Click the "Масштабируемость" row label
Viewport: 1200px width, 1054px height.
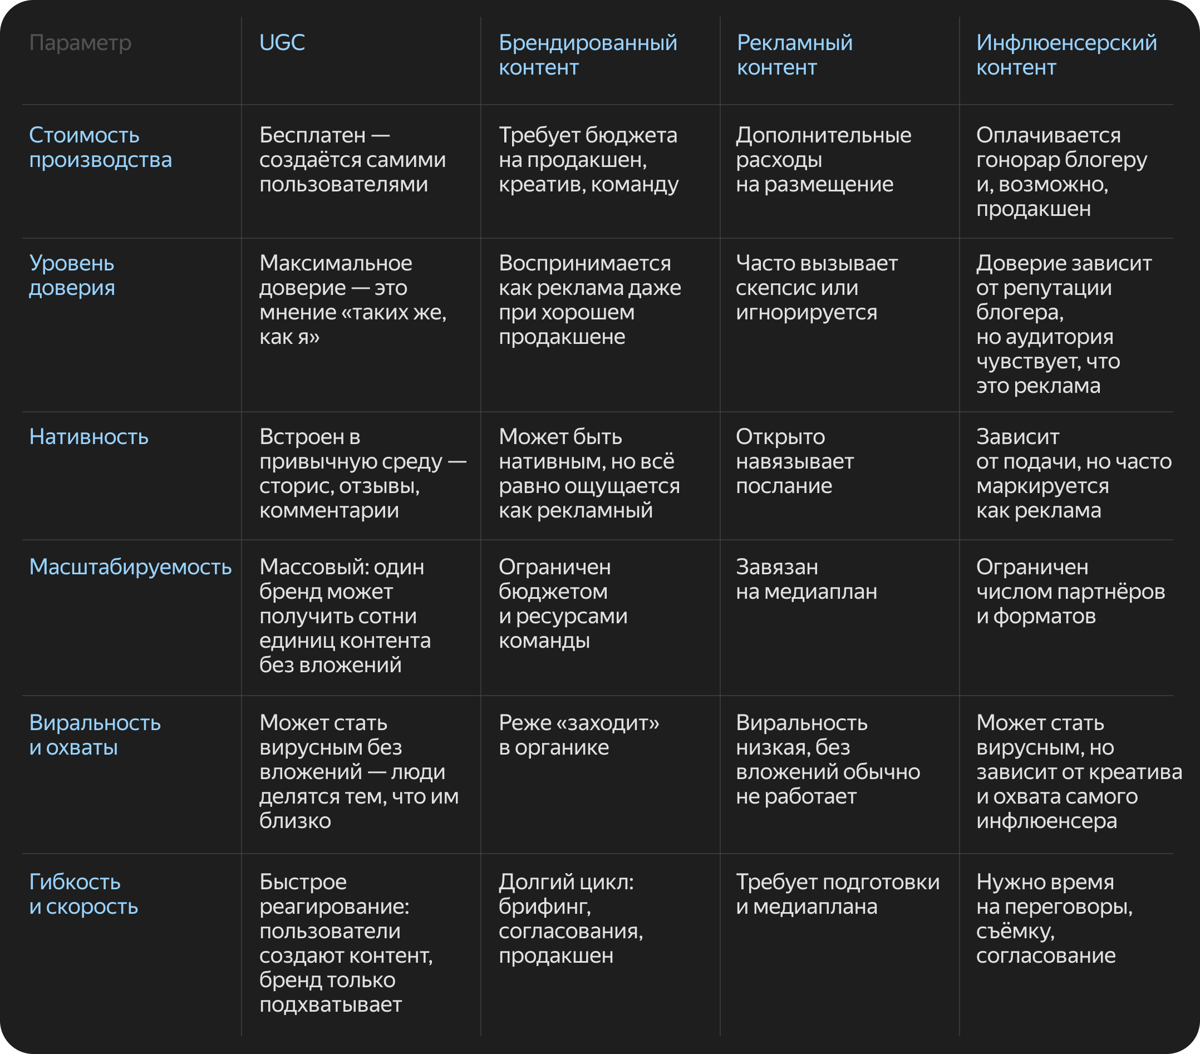130,567
